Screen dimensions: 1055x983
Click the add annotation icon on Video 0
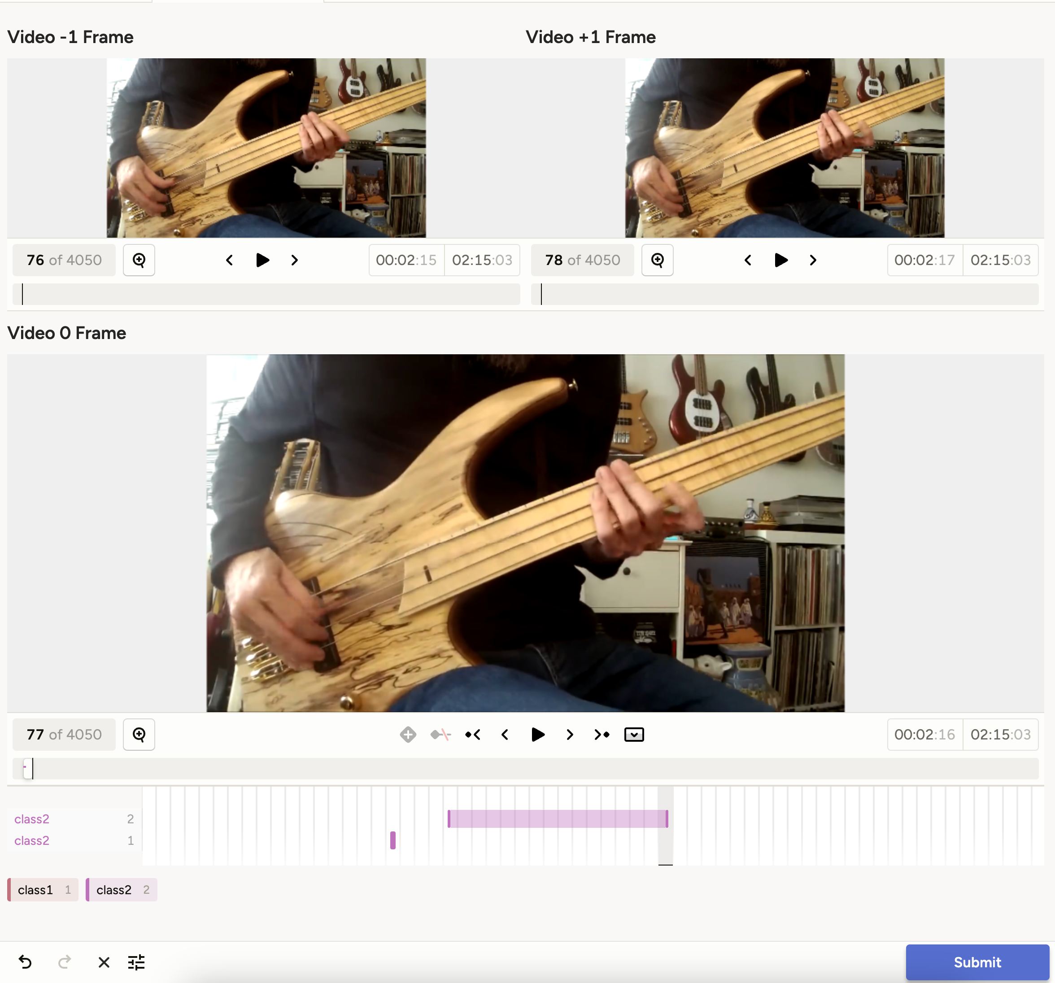(x=406, y=735)
